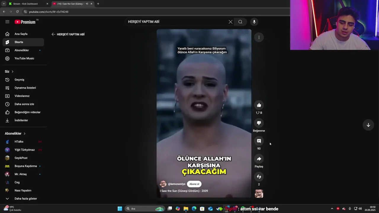Screen dimensions: 379x213
Task: Dislike the short with thumbs-down icon
Action: pyautogui.click(x=259, y=123)
